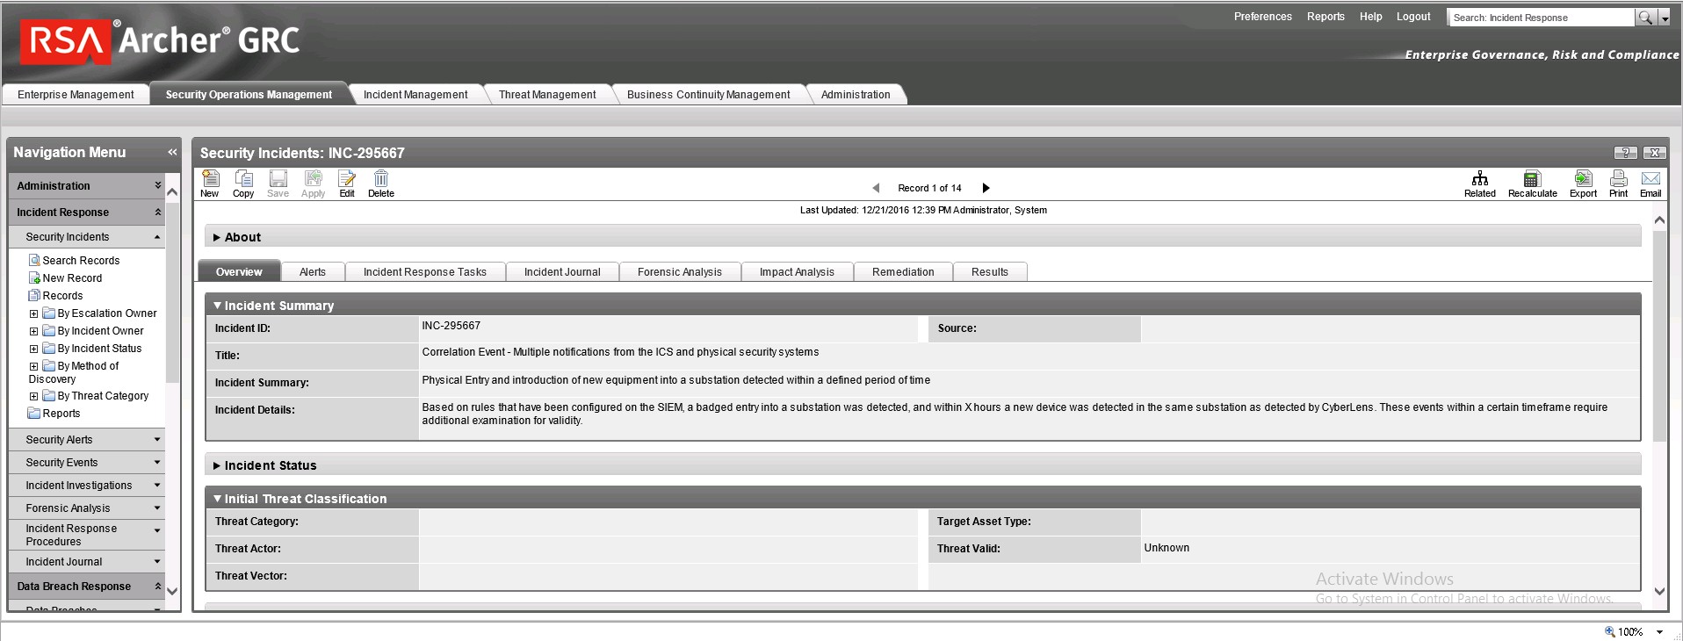Click the top Reports link
This screenshot has width=1683, height=641.
point(1325,17)
